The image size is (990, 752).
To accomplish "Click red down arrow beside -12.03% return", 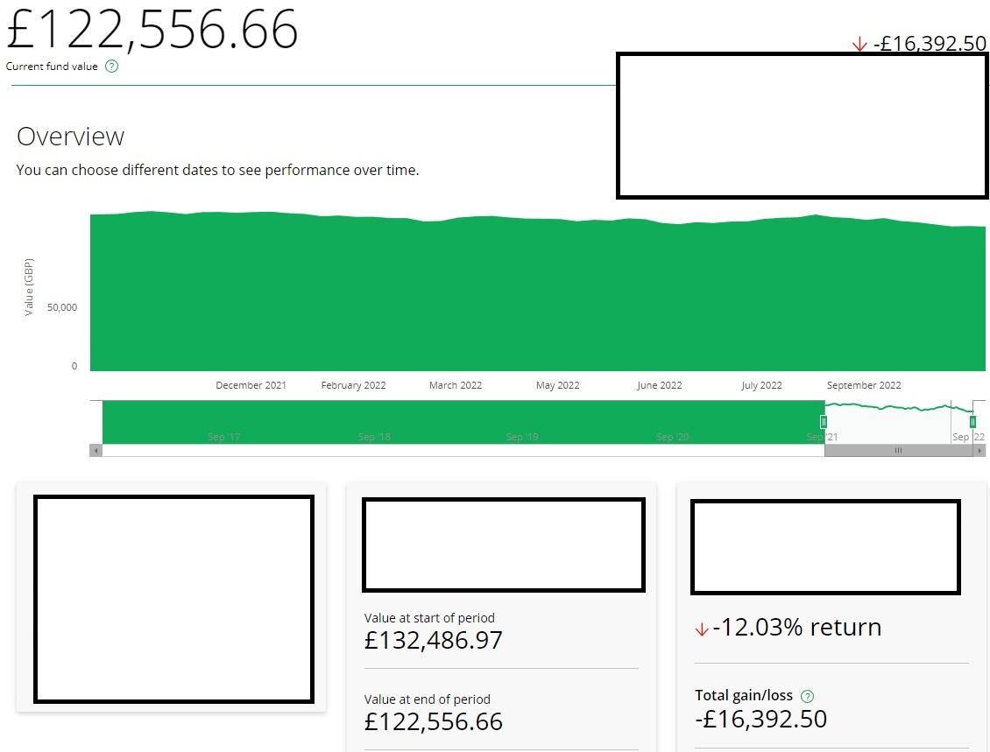I will click(x=701, y=629).
